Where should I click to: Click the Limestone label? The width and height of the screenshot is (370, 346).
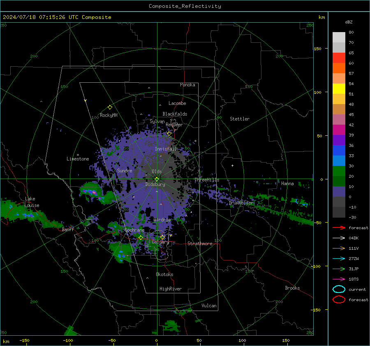pyautogui.click(x=78, y=159)
